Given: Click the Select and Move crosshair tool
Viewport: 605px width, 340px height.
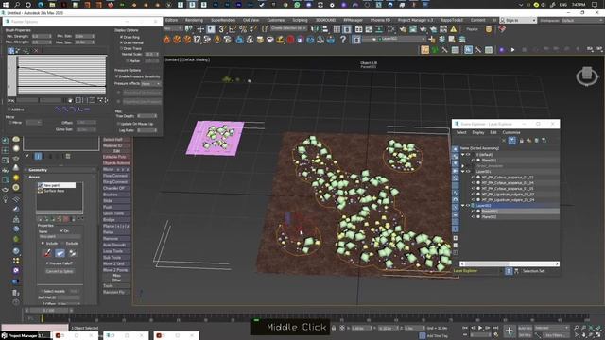Looking at the screenshot, I should [x=200, y=29].
